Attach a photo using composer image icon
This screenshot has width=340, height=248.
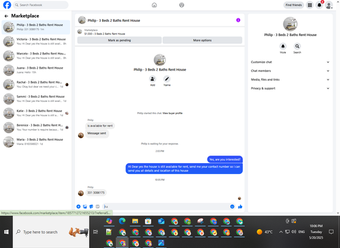pos(85,207)
